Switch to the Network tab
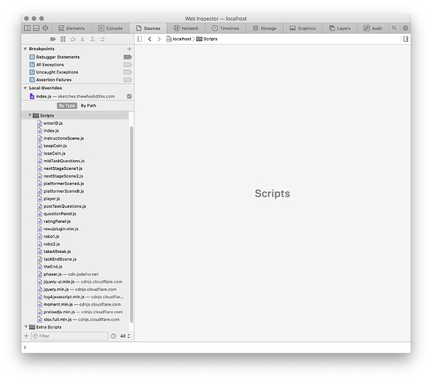Viewport: 432px width, 381px height. click(x=186, y=28)
